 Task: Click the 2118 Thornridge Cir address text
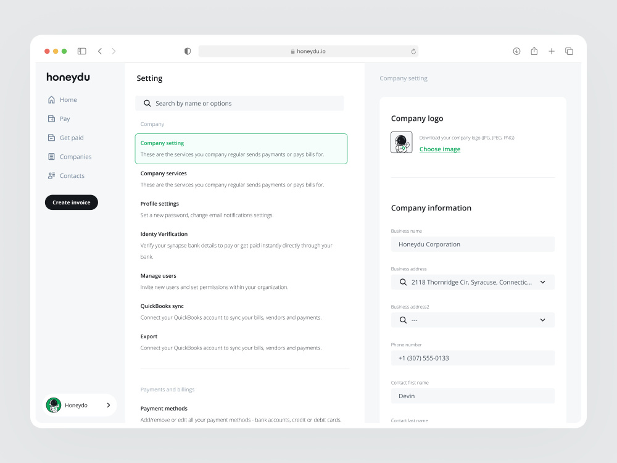pos(471,282)
